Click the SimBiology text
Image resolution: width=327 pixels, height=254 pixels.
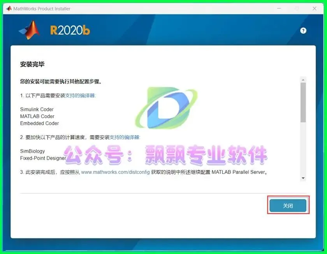(33, 151)
